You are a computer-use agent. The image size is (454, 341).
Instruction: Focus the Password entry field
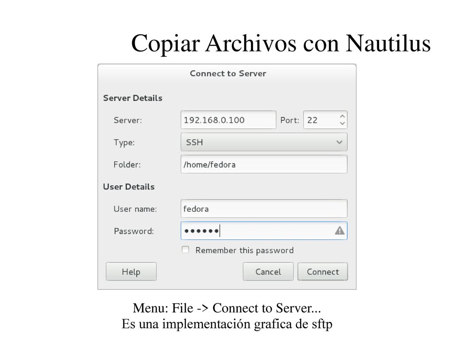[264, 231]
